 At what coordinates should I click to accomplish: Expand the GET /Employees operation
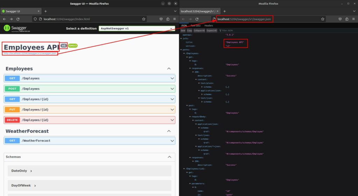[89, 78]
